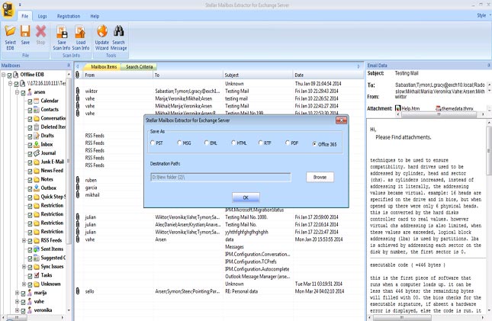Open the Logs ribbon tab
The width and height of the screenshot is (492, 321).
43,16
